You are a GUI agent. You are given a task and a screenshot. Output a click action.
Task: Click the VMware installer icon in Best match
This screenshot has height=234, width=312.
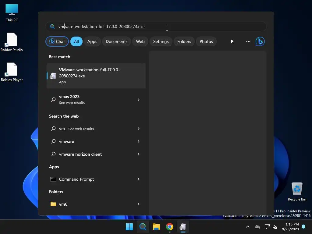pyautogui.click(x=53, y=76)
